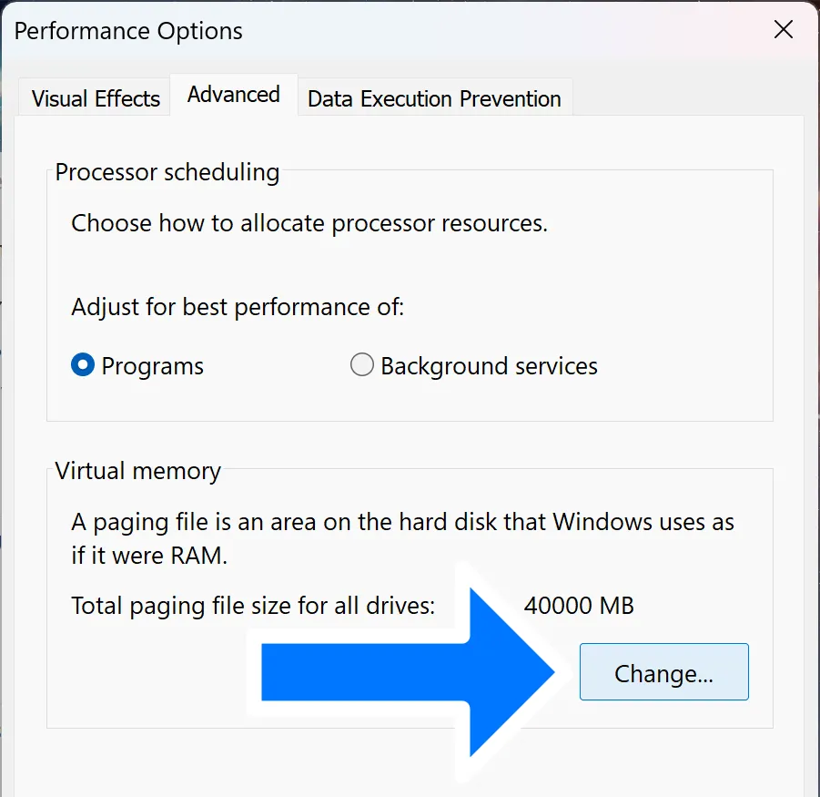Image resolution: width=820 pixels, height=797 pixels.
Task: Open the Data Execution Prevention tab
Action: tap(434, 99)
